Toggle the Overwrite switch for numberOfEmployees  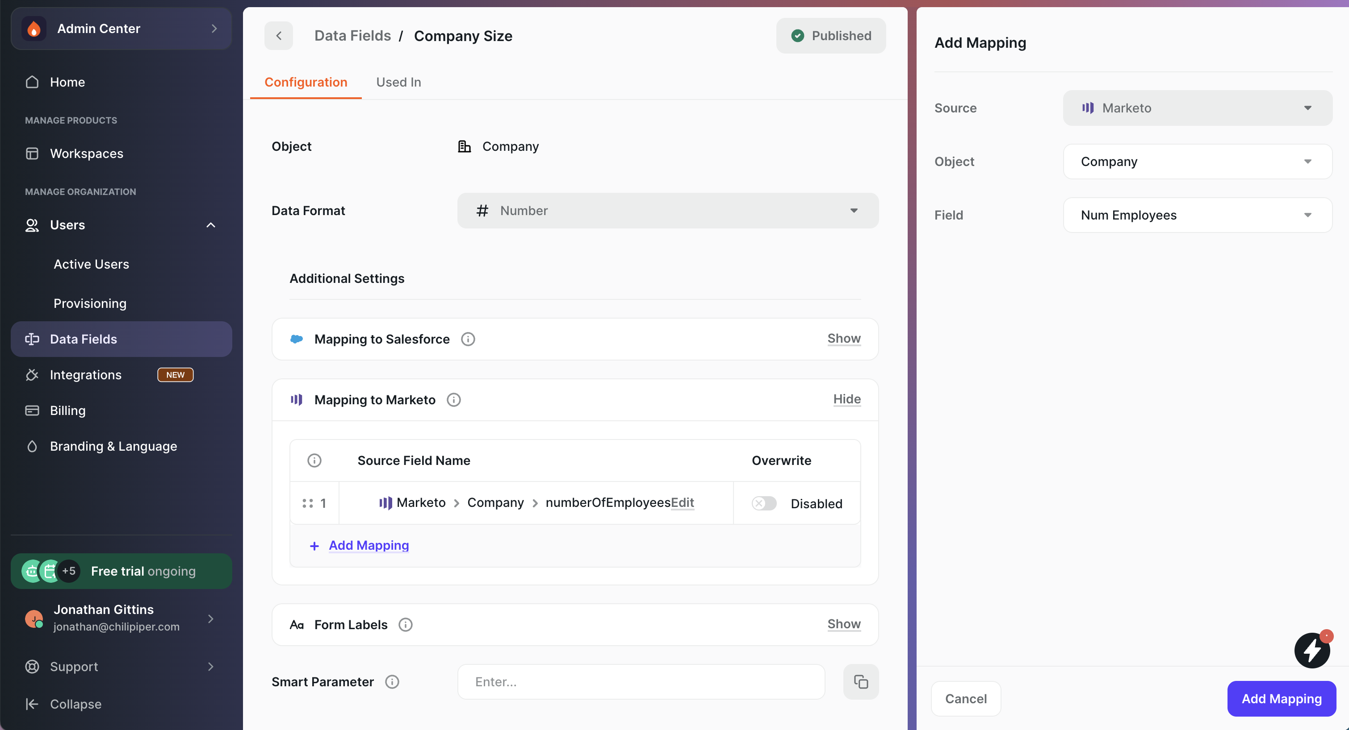(764, 503)
